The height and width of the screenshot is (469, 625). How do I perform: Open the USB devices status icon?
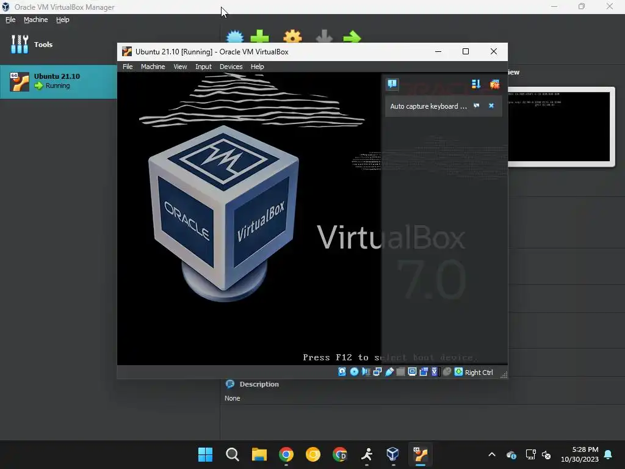point(389,372)
